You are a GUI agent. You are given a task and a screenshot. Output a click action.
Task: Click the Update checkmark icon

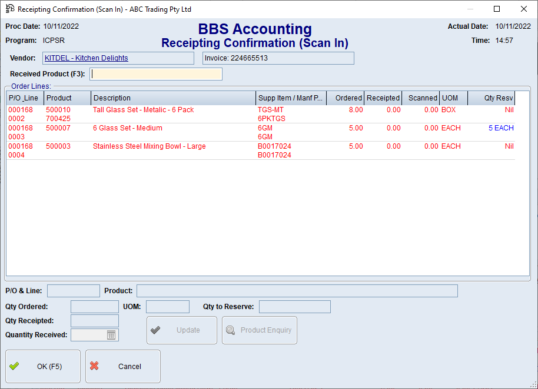point(155,330)
